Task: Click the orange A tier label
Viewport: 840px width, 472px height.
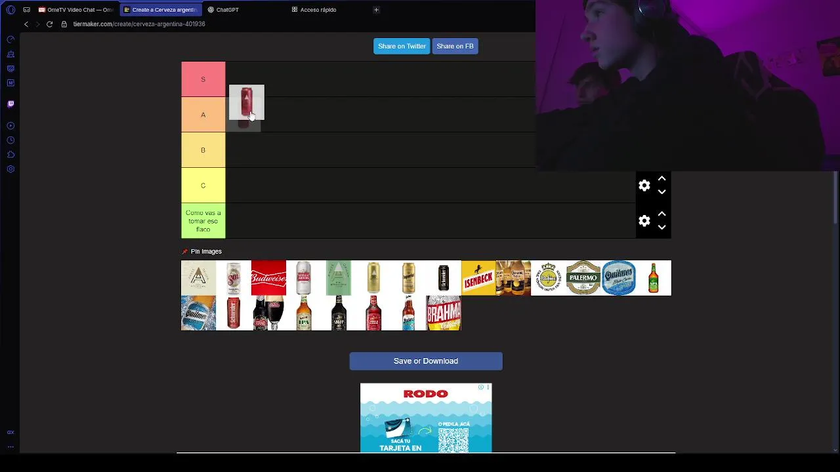Action: tap(203, 115)
